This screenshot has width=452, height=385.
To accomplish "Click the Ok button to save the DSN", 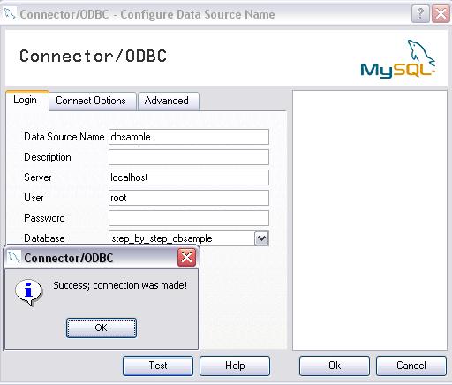I will 335,366.
